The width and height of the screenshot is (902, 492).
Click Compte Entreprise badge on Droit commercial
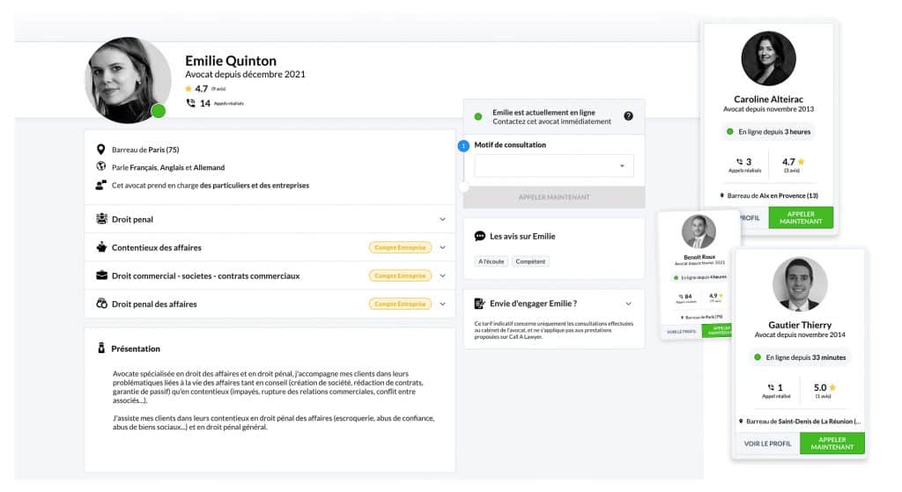click(x=400, y=275)
